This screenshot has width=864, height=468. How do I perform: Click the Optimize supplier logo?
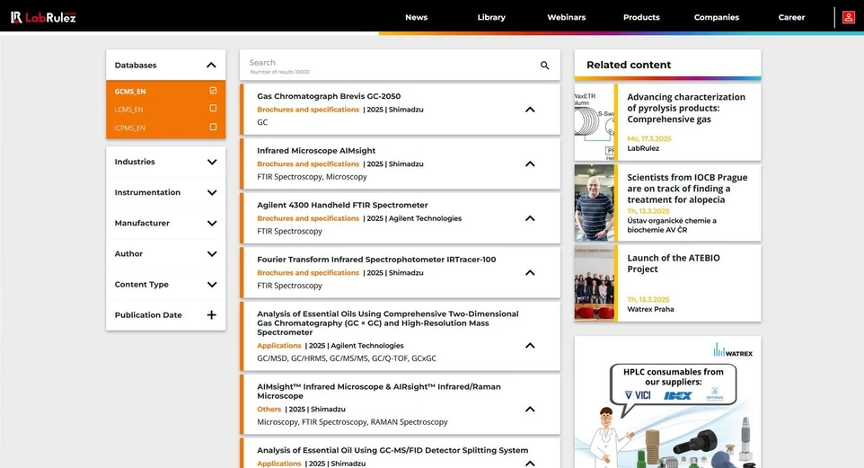(x=715, y=394)
